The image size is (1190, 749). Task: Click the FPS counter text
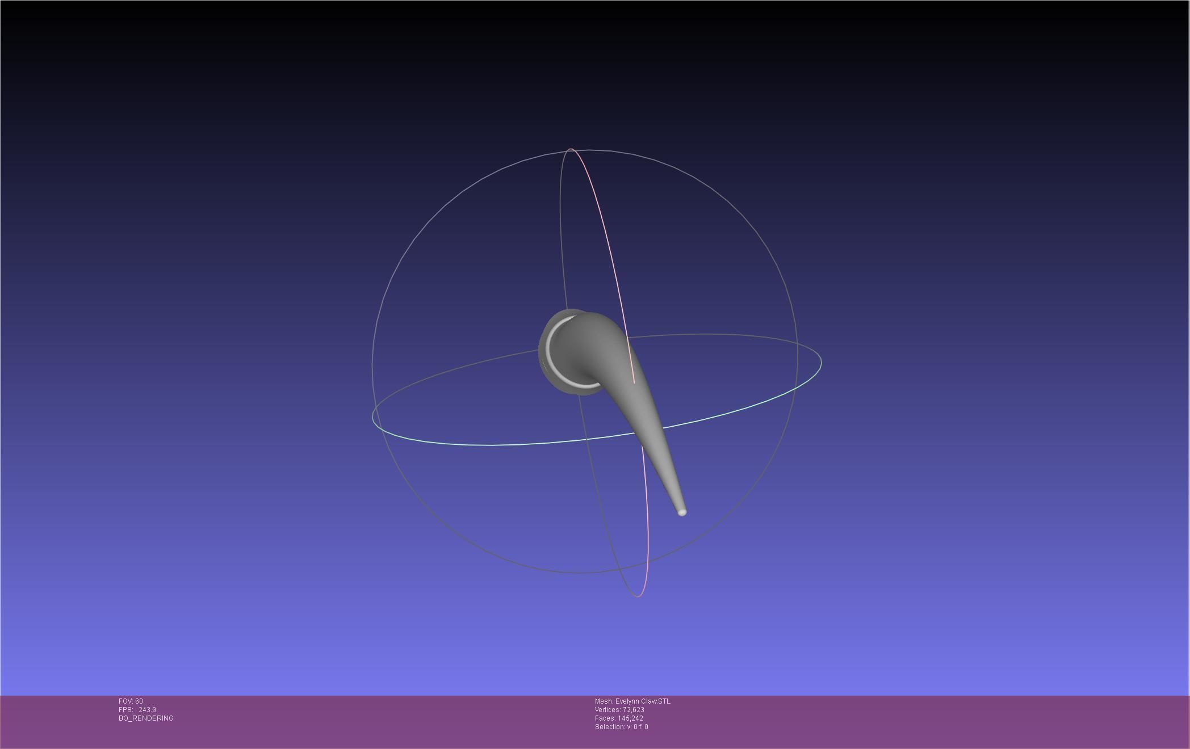137,710
